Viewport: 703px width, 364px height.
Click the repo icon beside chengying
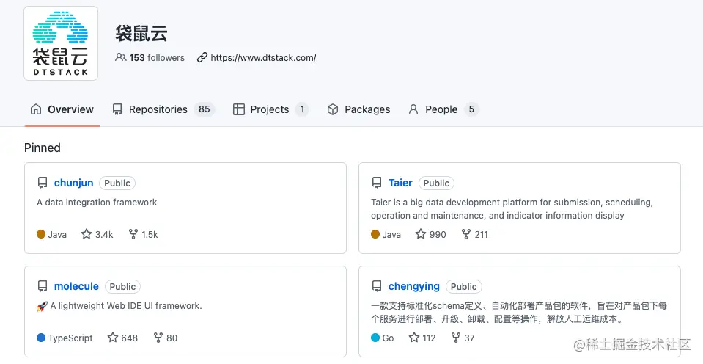click(377, 286)
